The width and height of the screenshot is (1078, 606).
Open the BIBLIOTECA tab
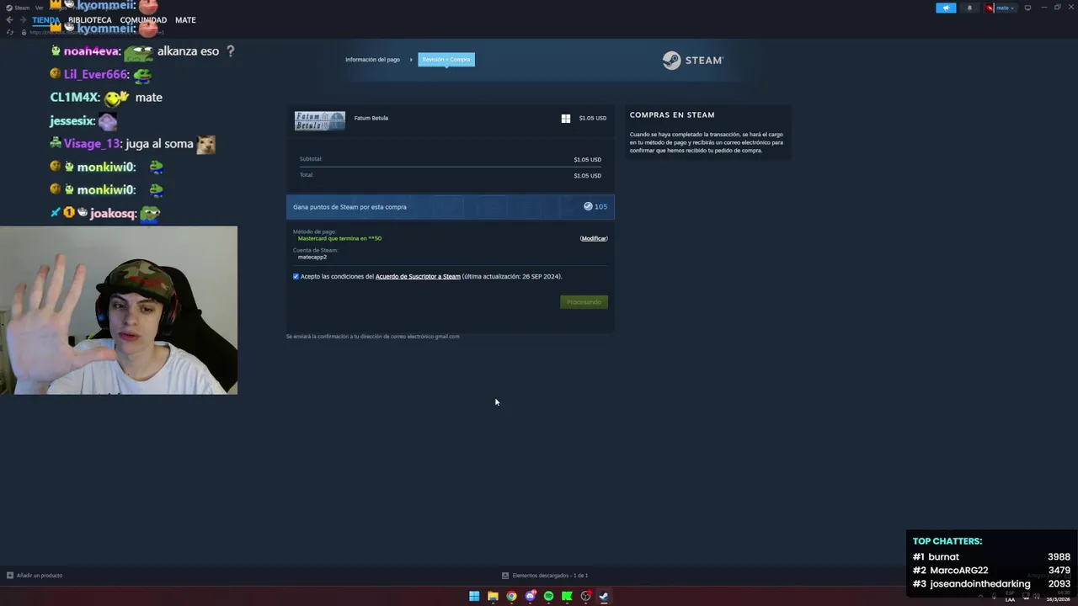89,20
